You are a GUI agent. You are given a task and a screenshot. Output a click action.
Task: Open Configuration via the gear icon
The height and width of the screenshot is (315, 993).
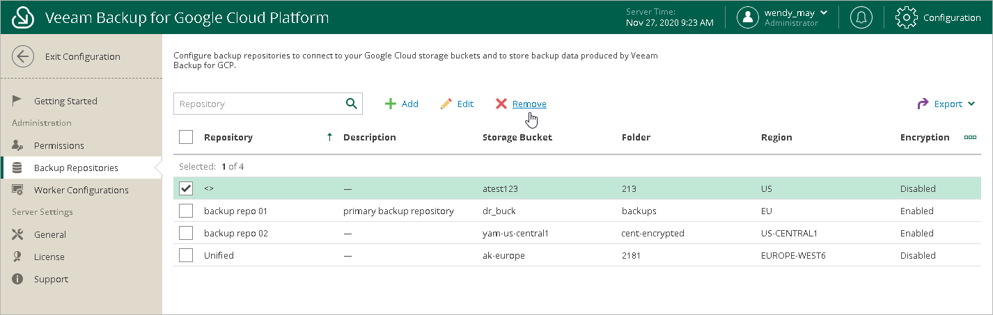tap(906, 17)
